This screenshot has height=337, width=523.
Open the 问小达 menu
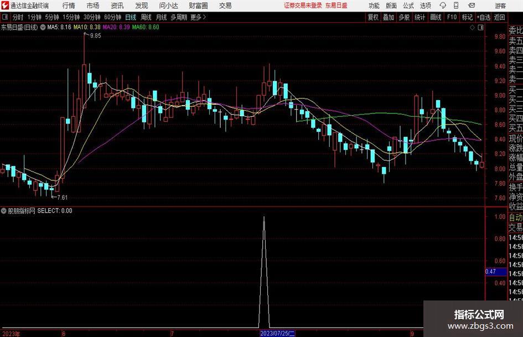[168, 6]
